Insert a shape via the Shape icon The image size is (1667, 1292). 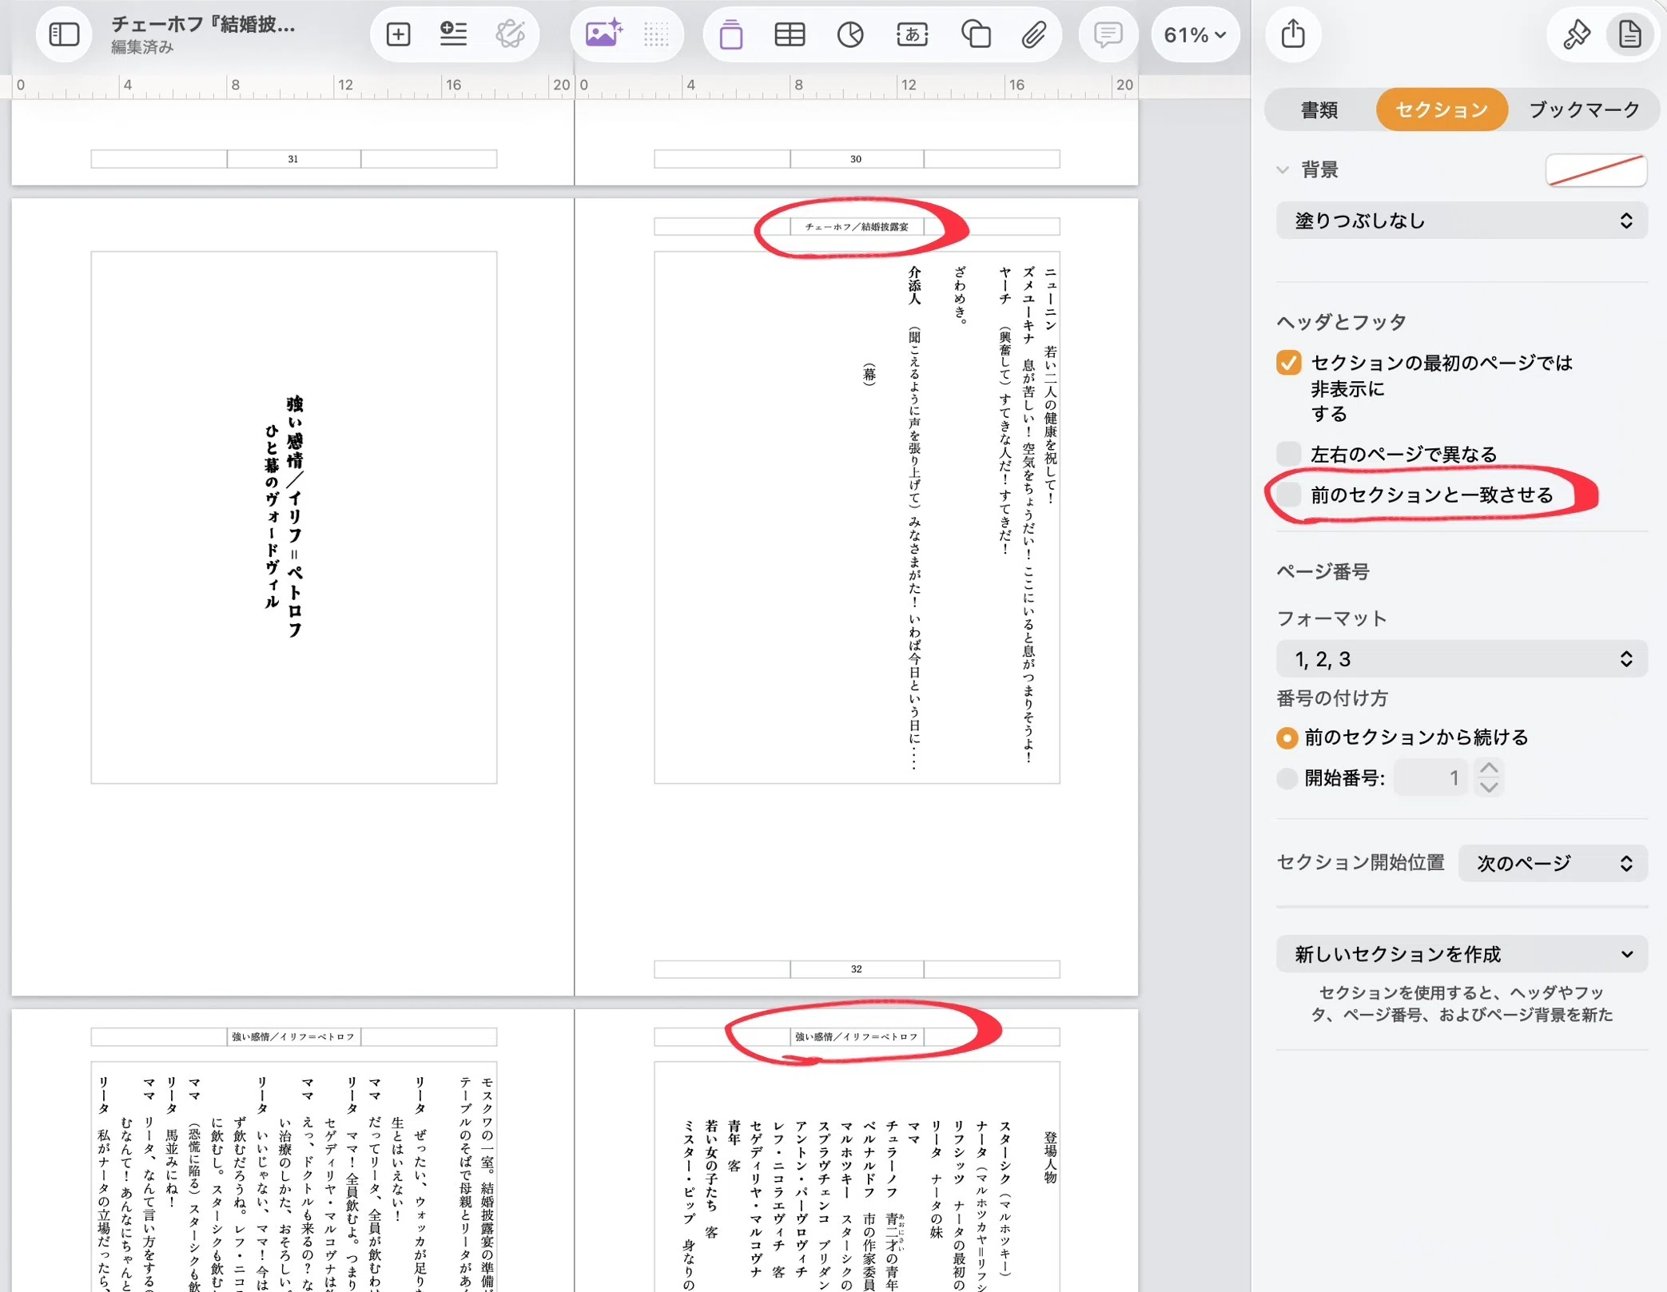click(976, 34)
